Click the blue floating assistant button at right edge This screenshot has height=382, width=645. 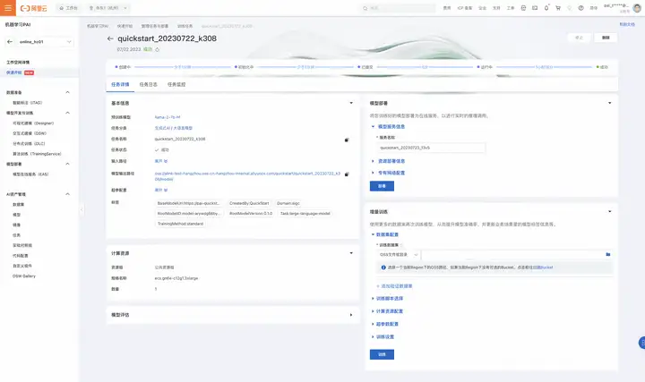click(x=641, y=343)
